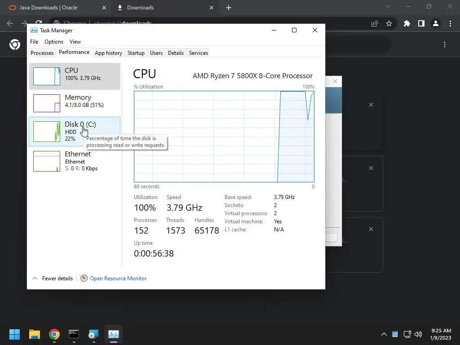Minimize the Task Manager window
This screenshot has height=345, width=460.
point(274,30)
